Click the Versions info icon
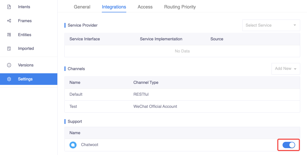 pos(9,65)
